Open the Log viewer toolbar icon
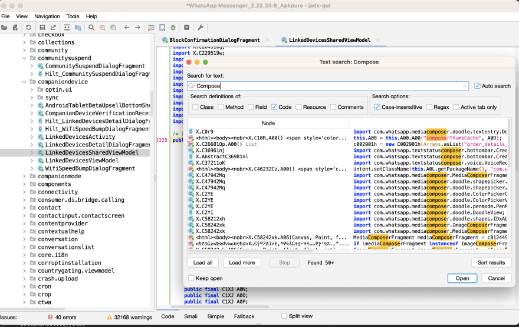 point(187,28)
